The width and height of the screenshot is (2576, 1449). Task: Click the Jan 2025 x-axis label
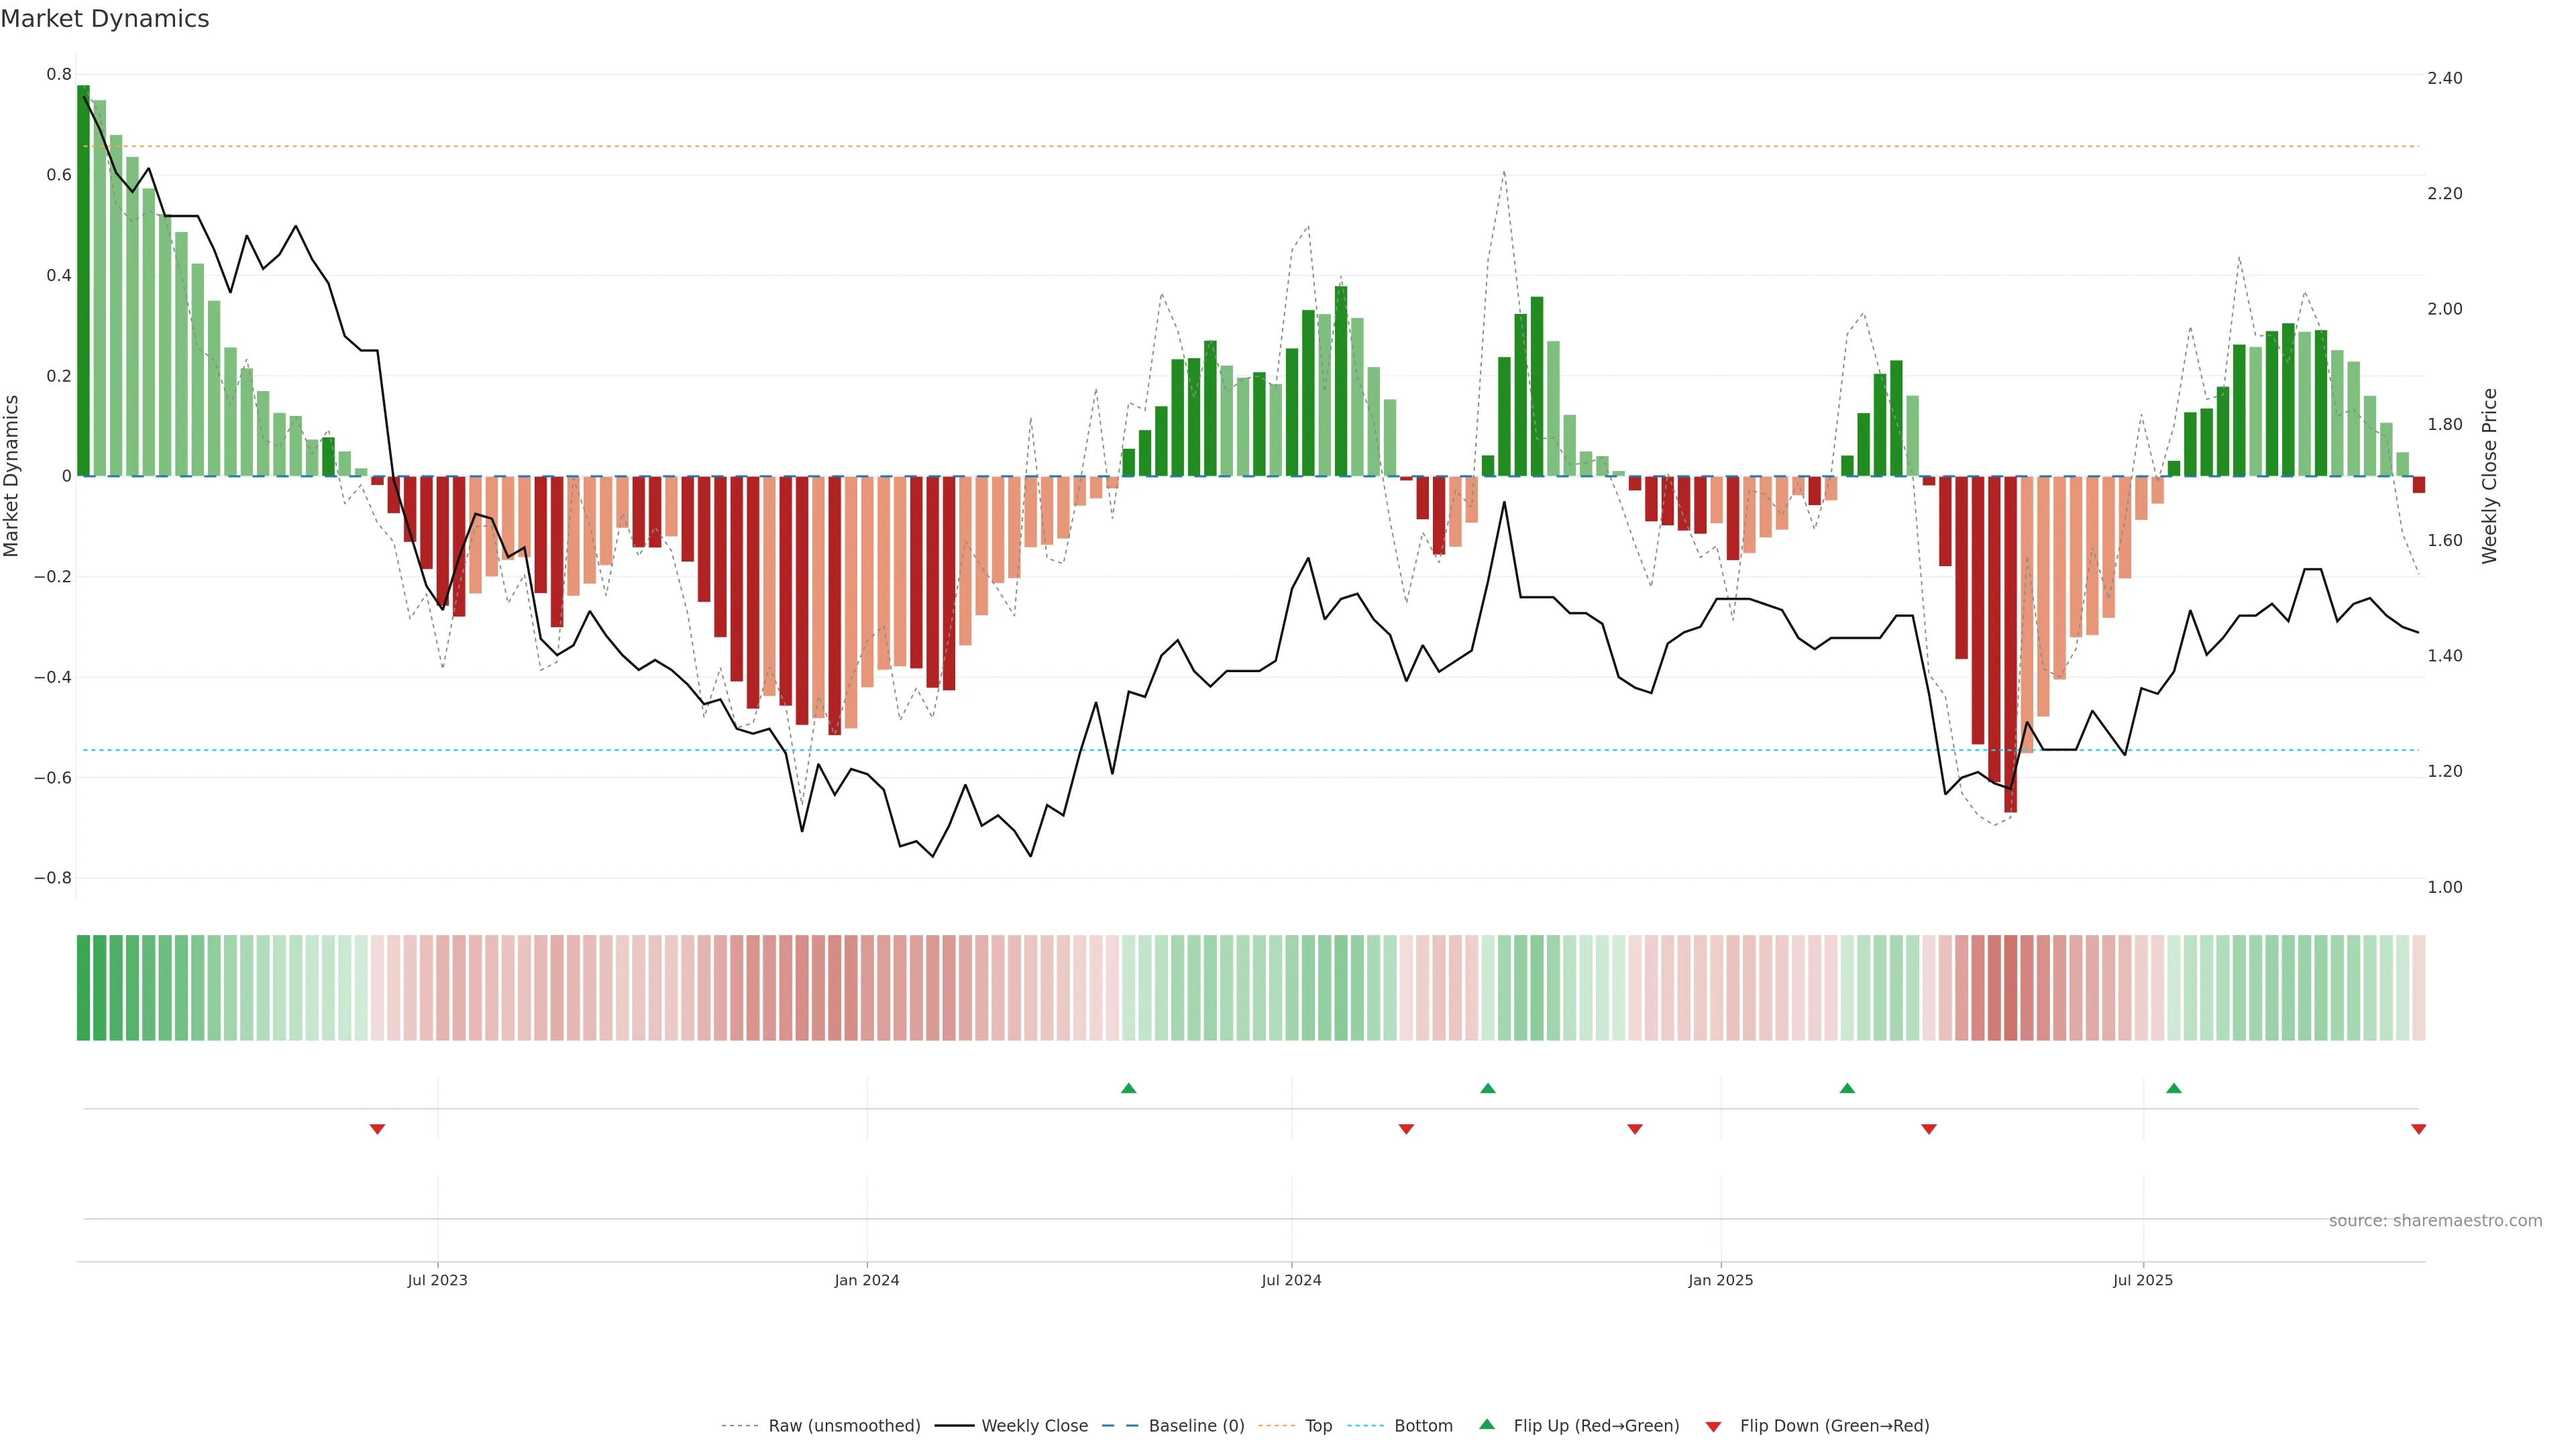pyautogui.click(x=1720, y=1280)
